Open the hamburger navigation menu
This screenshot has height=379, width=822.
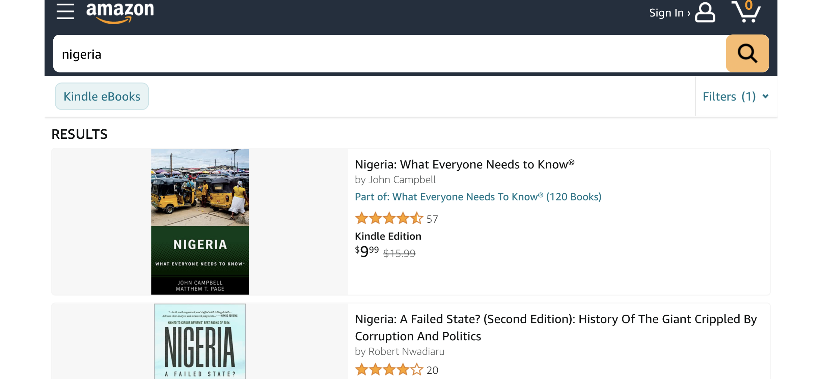[x=65, y=11]
